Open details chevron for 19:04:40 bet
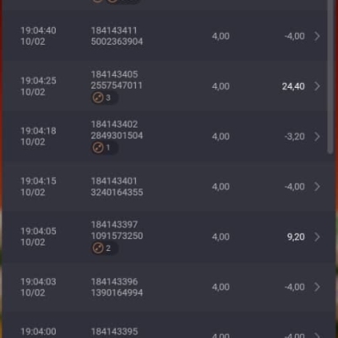 (317, 36)
